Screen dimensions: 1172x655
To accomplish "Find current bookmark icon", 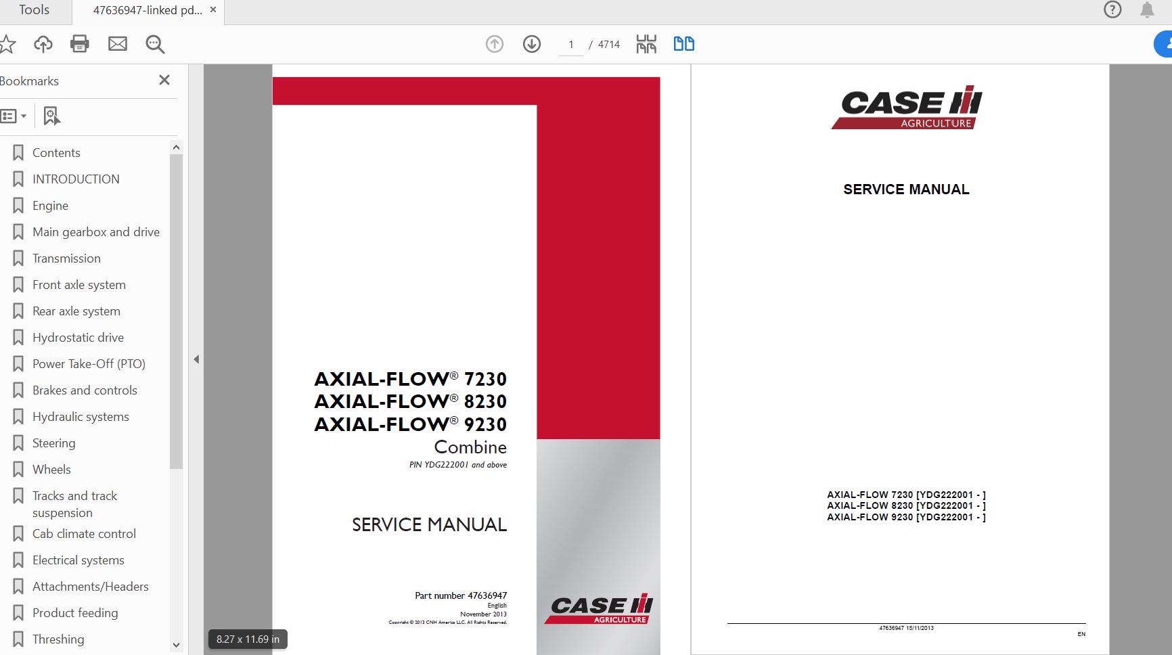I will coord(51,116).
